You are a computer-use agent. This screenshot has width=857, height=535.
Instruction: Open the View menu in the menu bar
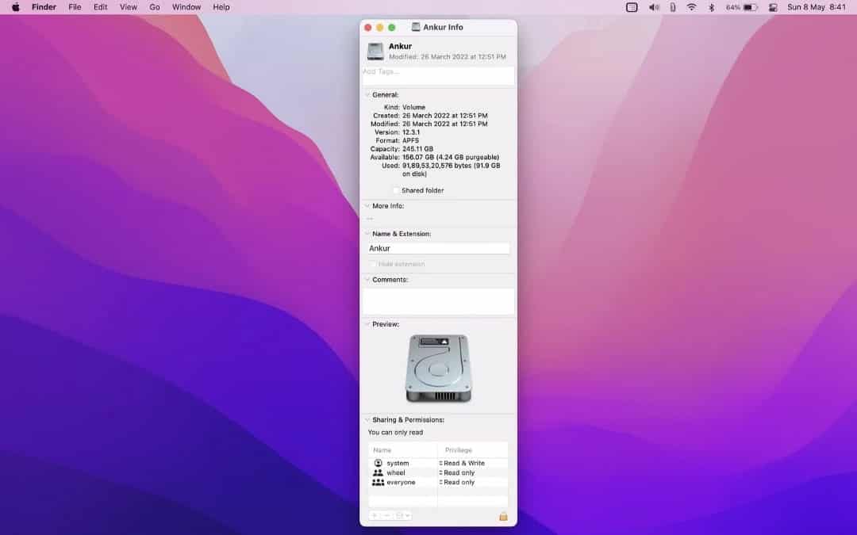click(x=128, y=7)
